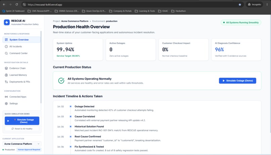Click the 14:34 timestamp in the timeline
This screenshot has width=271, height=155.
(x=61, y=127)
